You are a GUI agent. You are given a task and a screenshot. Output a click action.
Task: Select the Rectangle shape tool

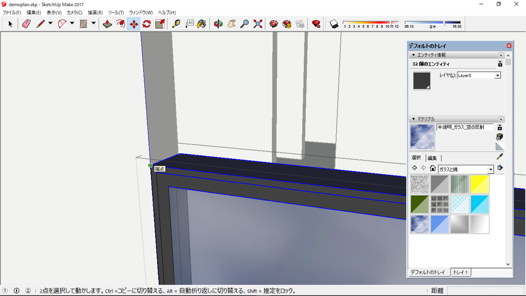83,24
